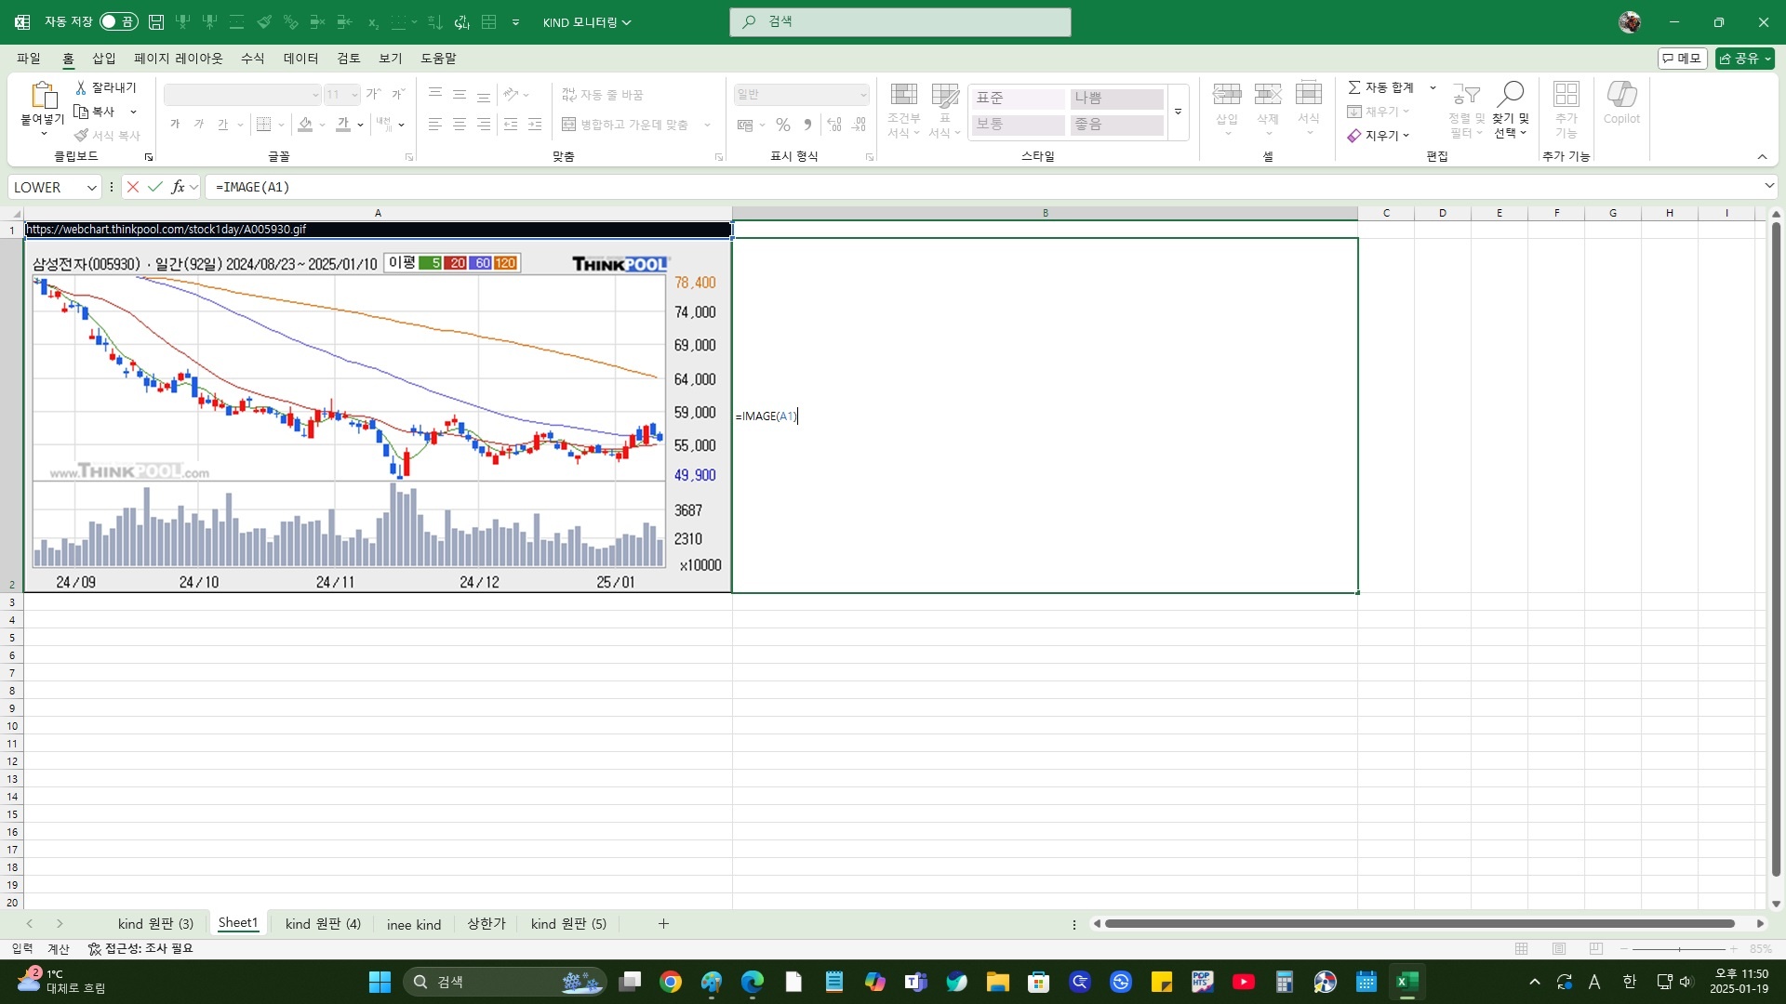Open the 지우기 clear menu

coord(1379,136)
